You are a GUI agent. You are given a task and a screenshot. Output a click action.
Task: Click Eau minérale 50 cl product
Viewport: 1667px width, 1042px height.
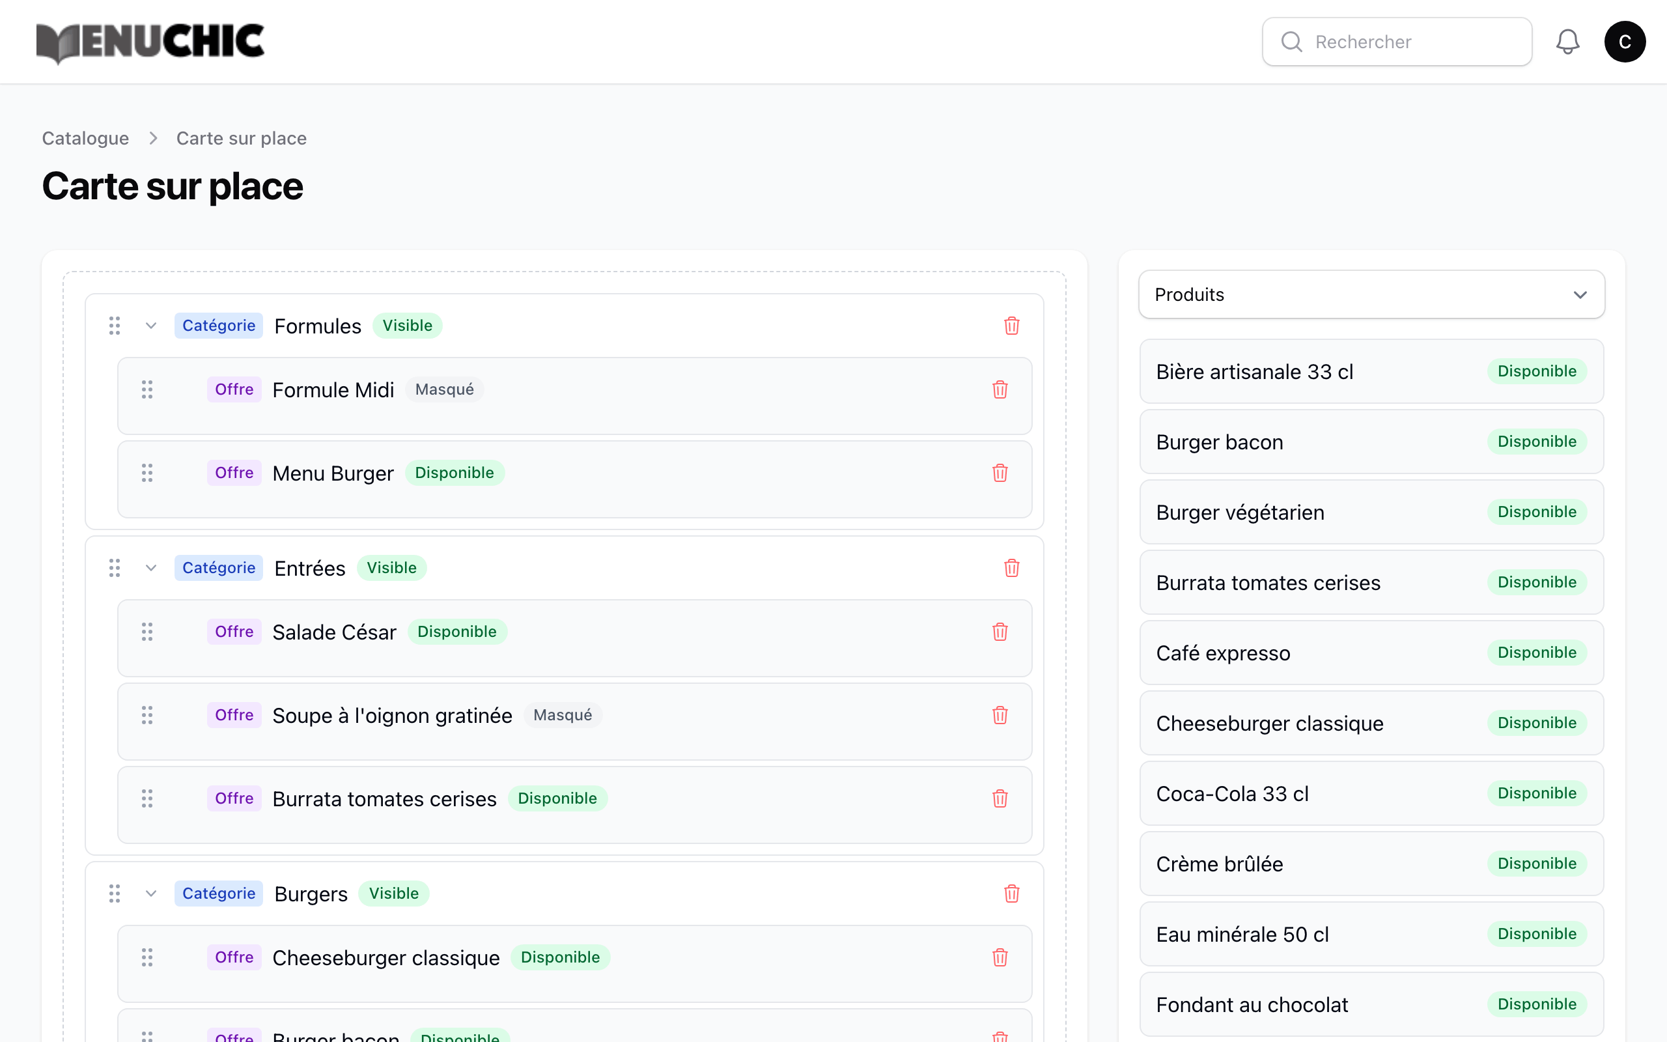[x=1371, y=933]
